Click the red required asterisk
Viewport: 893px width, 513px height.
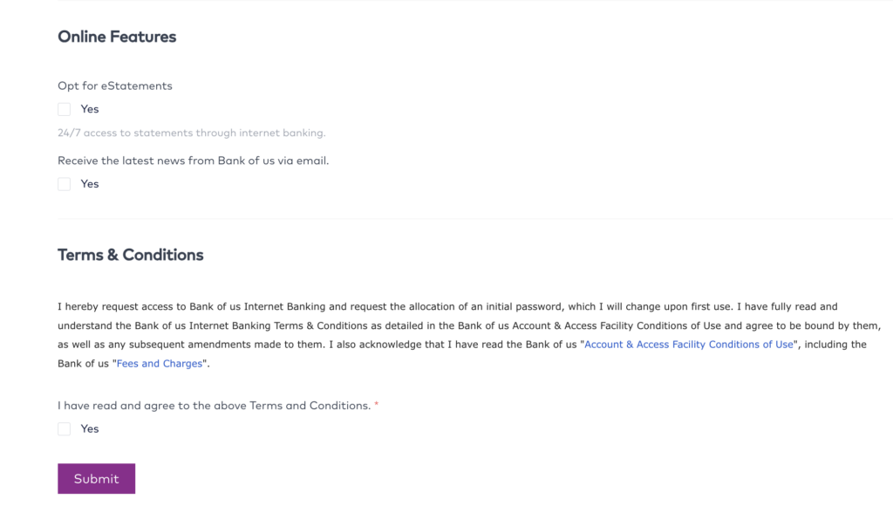tap(377, 406)
